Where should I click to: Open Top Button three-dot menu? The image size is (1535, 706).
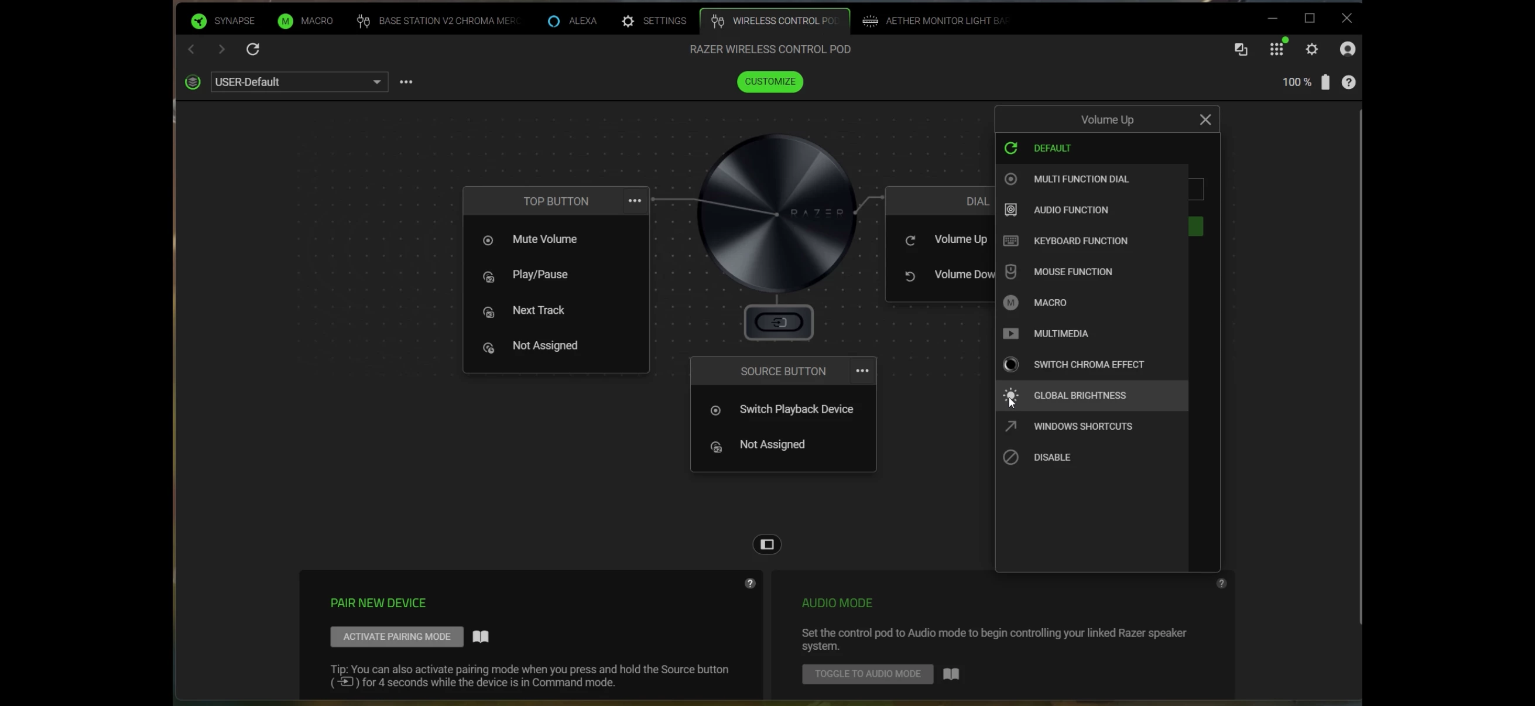[635, 201]
